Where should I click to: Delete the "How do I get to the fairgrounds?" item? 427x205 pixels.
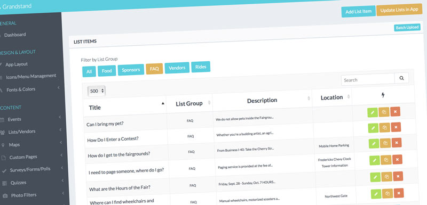(397, 143)
